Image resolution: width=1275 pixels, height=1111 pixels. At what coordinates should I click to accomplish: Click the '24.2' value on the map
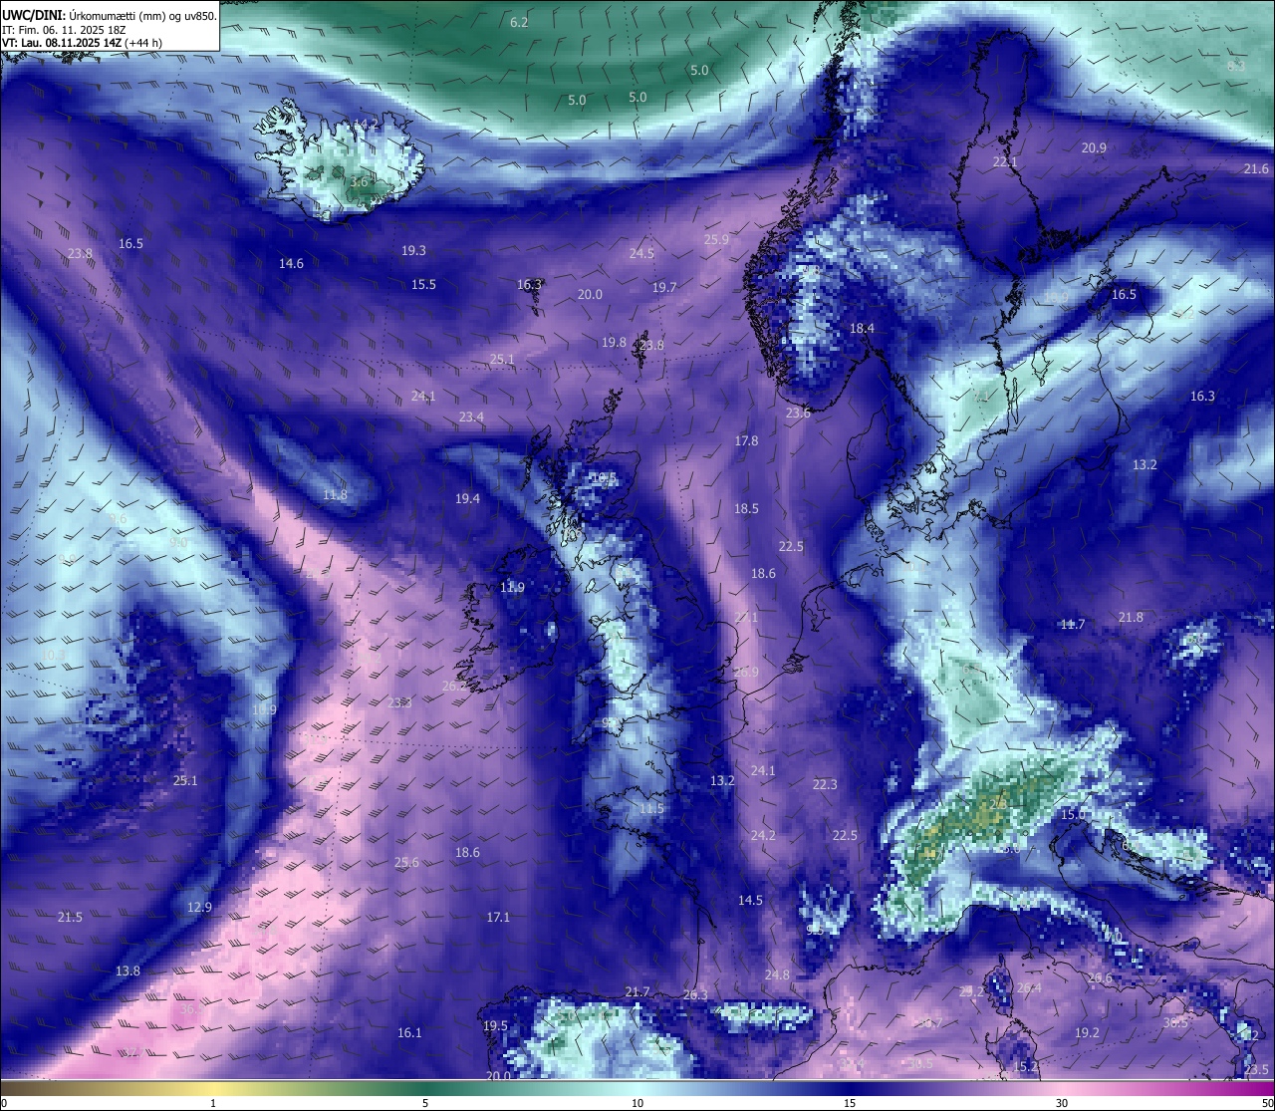pyautogui.click(x=763, y=835)
